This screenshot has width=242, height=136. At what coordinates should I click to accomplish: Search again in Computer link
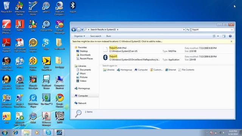(x=141, y=70)
